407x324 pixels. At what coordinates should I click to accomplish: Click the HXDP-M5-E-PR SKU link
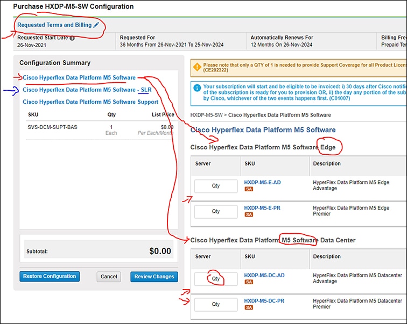click(x=262, y=208)
